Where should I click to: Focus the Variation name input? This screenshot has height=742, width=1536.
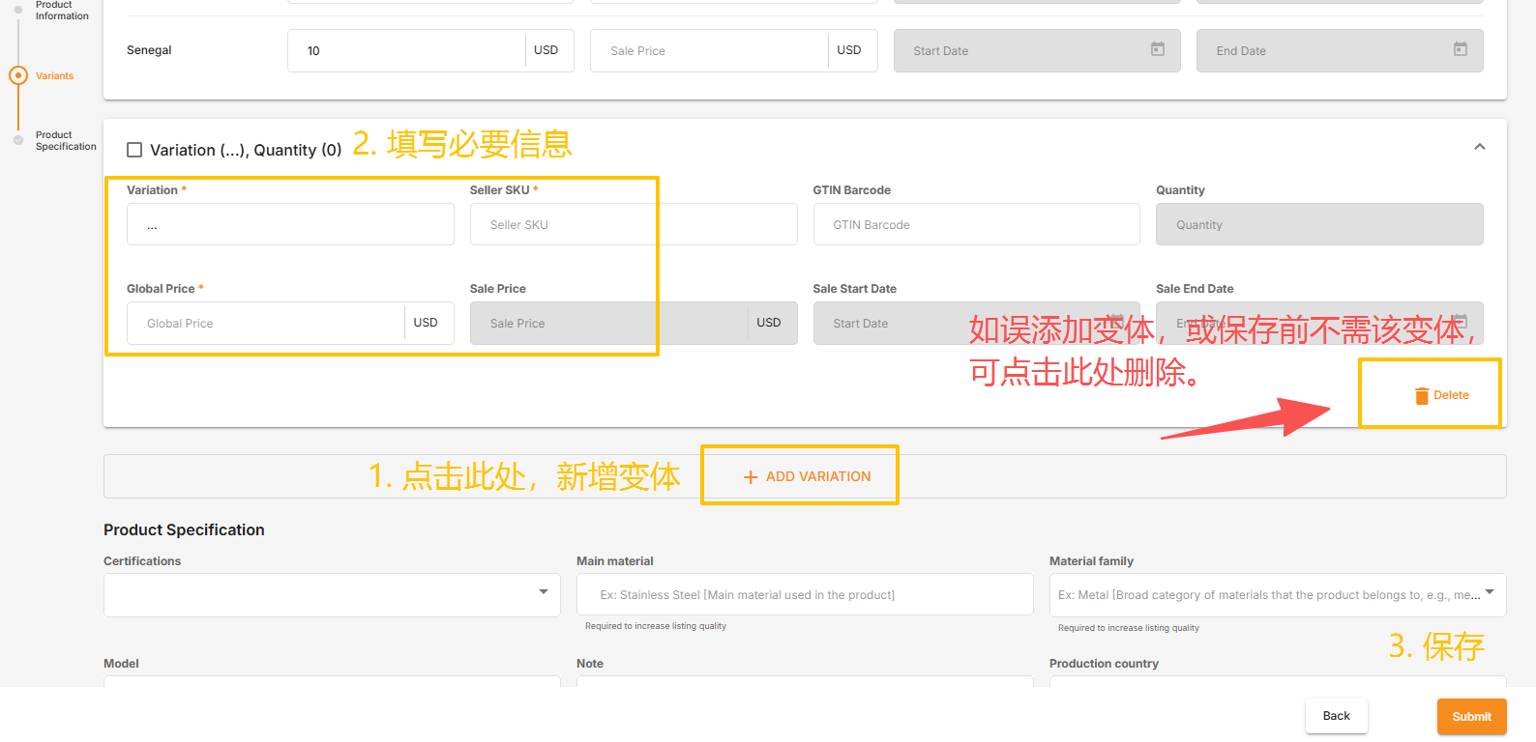(290, 224)
